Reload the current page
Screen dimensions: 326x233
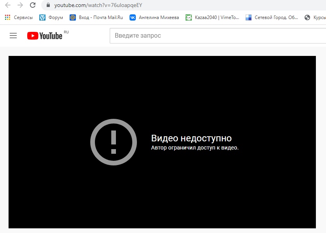point(33,5)
